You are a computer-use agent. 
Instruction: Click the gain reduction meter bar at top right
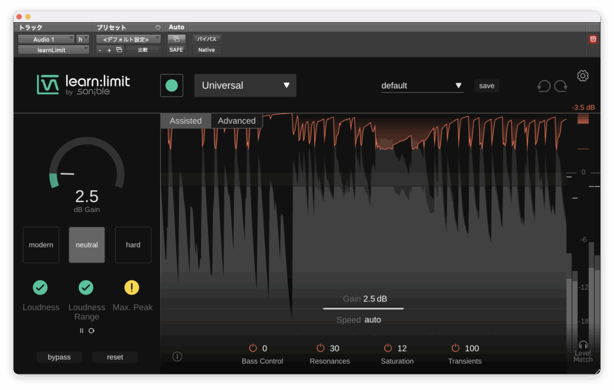tap(583, 119)
